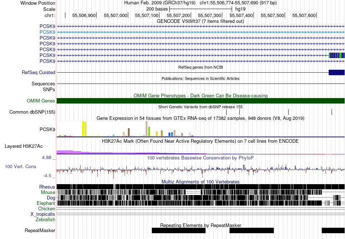345x239 pixels.
Task: Open Multiz Alignments of 100 Vertebrates title
Action: point(200,182)
